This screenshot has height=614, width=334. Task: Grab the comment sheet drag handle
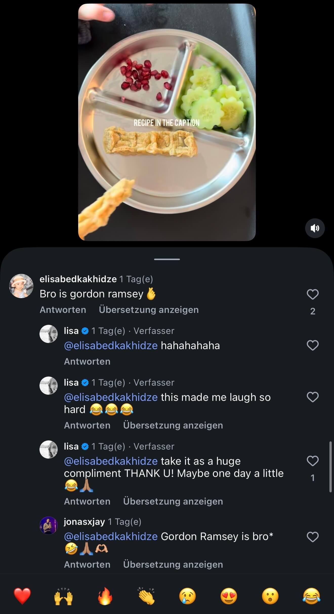[x=167, y=259]
